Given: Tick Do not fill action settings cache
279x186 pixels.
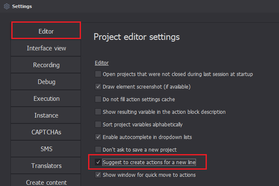Looking at the screenshot, I should 98,100.
